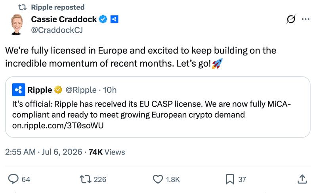Bookmark the post
Viewport: 317px width, 193px height.
[x=230, y=179]
